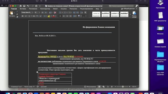Focus the search in document field
Viewport: 168px width, 94px height.
click(x=121, y=6)
